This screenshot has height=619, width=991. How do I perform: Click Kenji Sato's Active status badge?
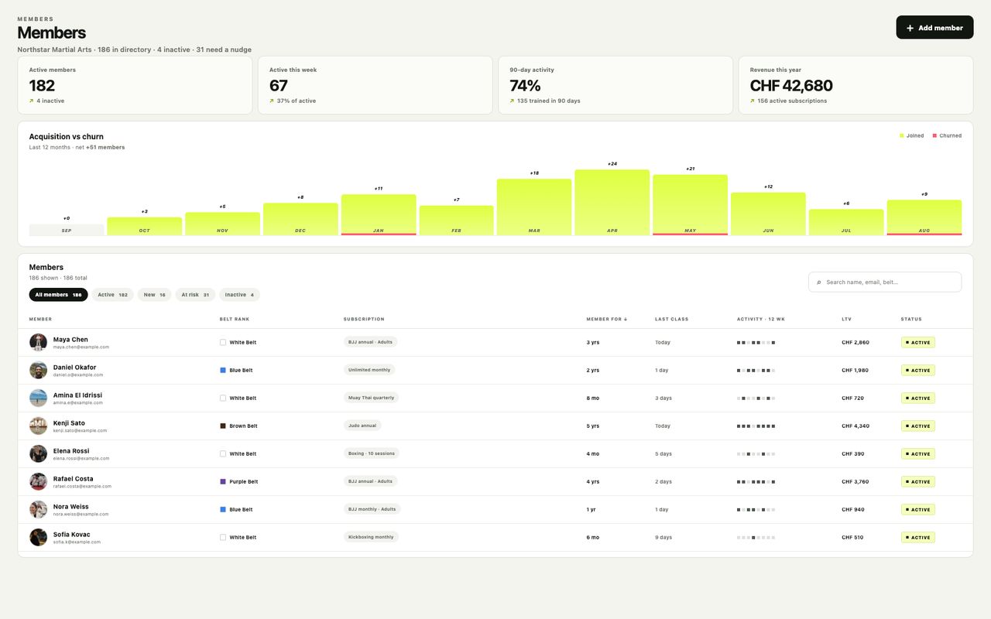point(918,426)
